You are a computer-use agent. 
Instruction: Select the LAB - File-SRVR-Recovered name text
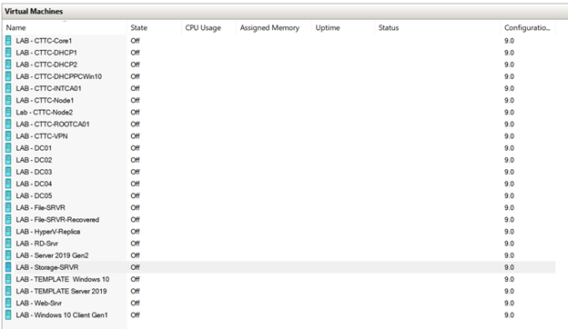tap(57, 219)
